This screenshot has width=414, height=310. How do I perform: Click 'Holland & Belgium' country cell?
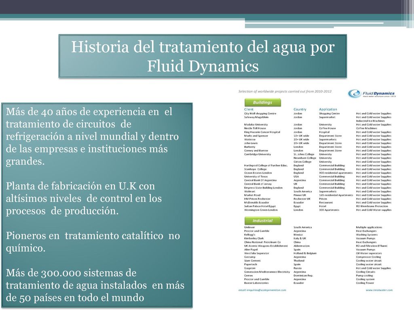(305, 253)
